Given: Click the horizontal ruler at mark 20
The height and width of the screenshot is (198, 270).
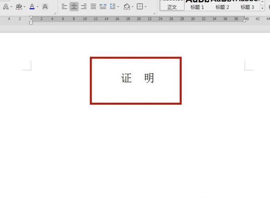Looking at the screenshot, I should [139, 19].
